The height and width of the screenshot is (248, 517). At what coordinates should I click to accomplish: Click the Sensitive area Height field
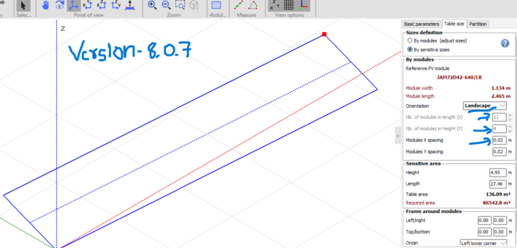tap(498, 173)
